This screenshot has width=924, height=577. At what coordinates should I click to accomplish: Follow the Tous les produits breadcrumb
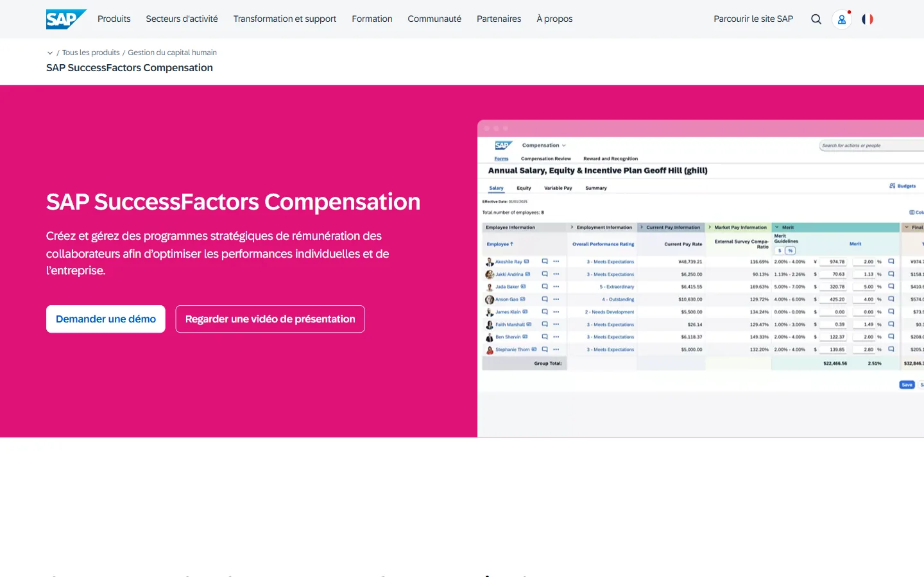click(91, 53)
